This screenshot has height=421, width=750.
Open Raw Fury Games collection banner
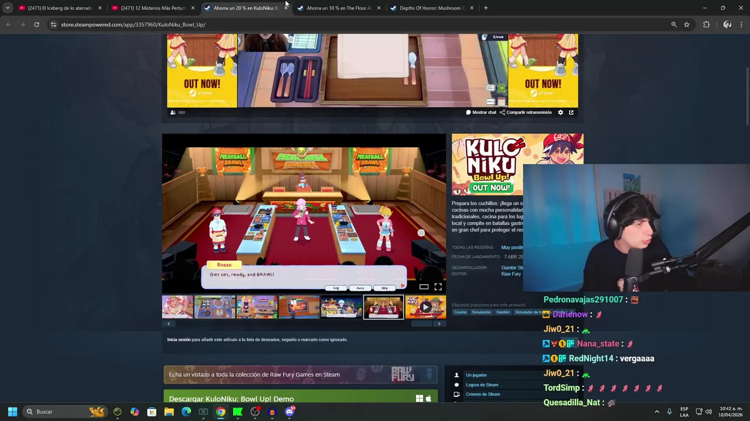coord(301,375)
